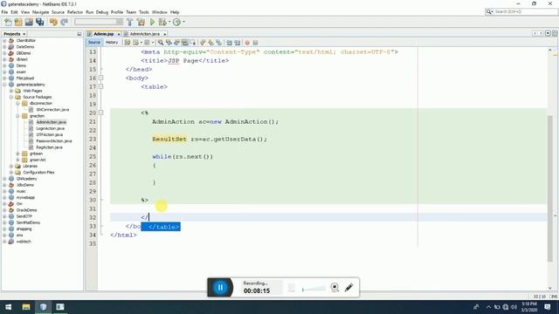Open the Tools menu

(143, 11)
